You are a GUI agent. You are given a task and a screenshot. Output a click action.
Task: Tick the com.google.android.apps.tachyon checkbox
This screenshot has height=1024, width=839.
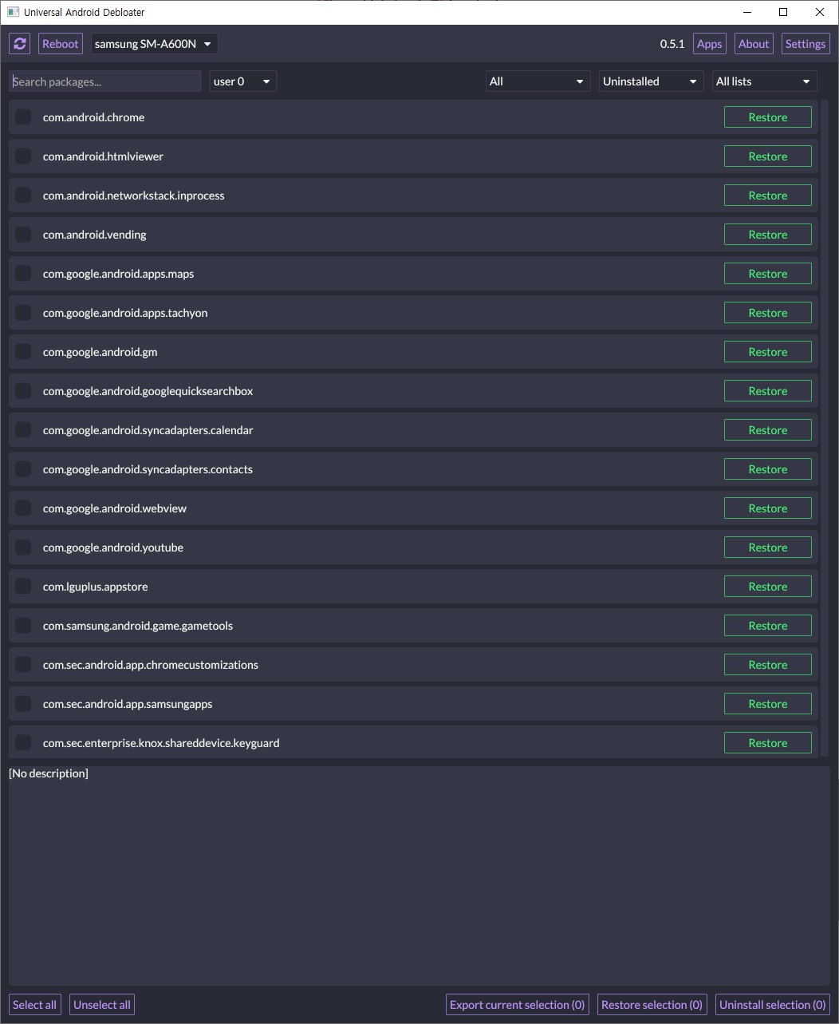(x=23, y=313)
